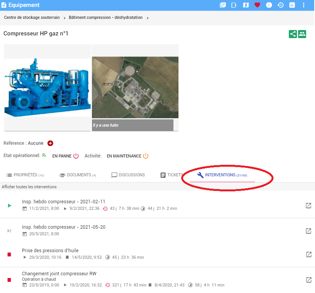
Task: Click duration timer icon beside 58 j 4 h
Action: pos(190,285)
